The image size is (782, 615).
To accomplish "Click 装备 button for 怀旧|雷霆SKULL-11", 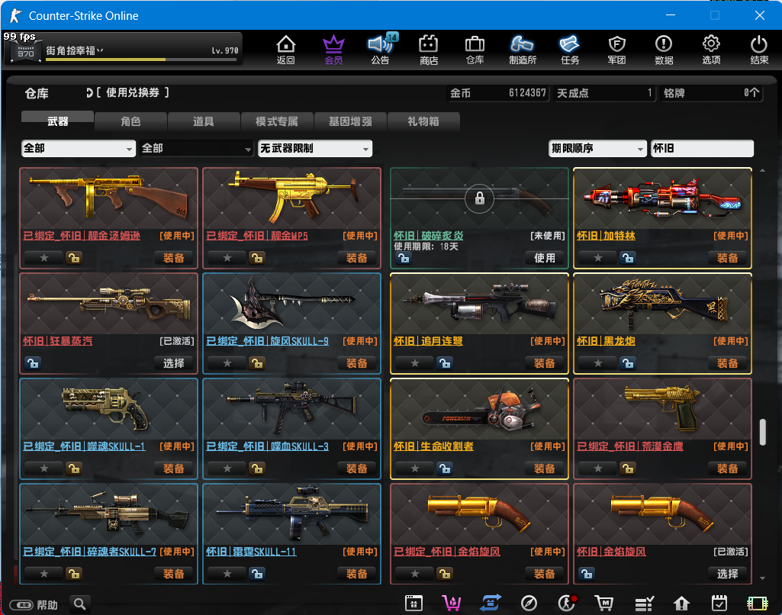I will click(x=356, y=574).
